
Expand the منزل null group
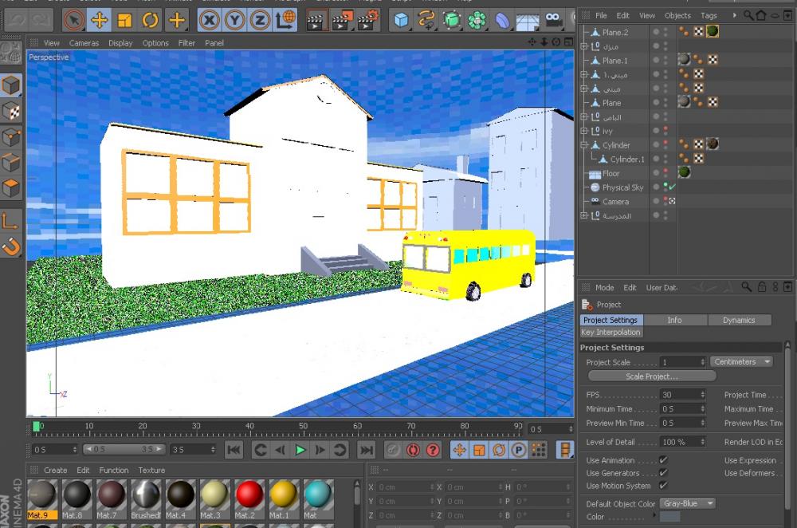tap(584, 46)
